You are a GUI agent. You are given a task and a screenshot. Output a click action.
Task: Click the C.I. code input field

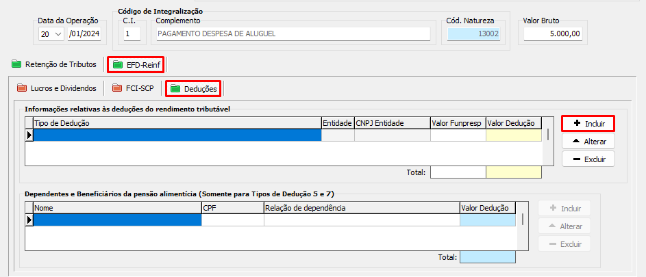[x=132, y=34]
